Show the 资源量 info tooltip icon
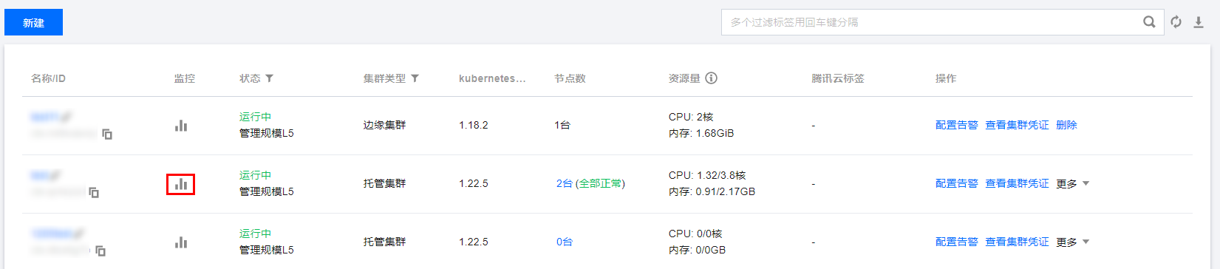This screenshot has width=1220, height=269. (711, 78)
